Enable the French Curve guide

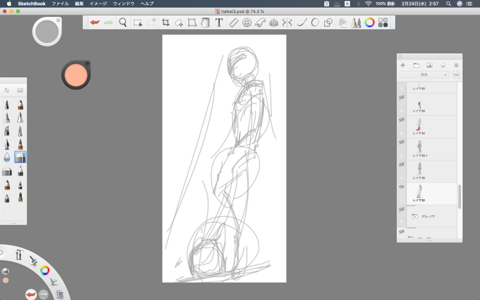pos(260,23)
